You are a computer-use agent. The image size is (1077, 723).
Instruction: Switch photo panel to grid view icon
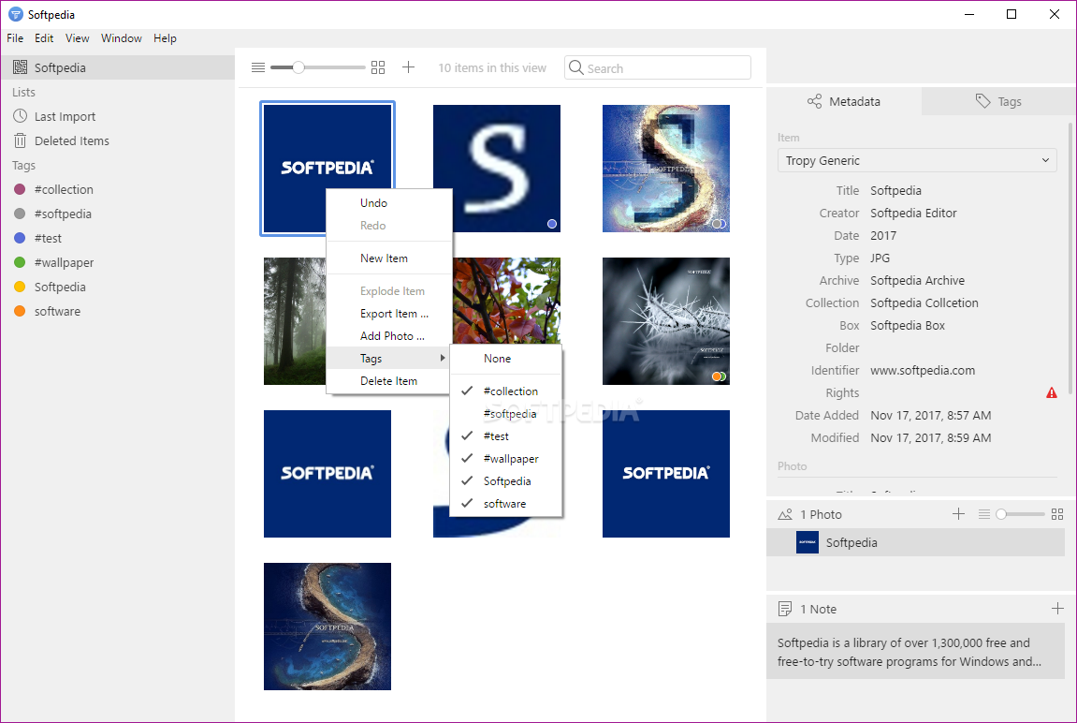(x=1057, y=514)
